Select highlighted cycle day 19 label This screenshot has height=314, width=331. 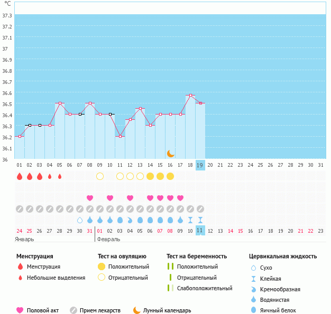click(x=200, y=165)
